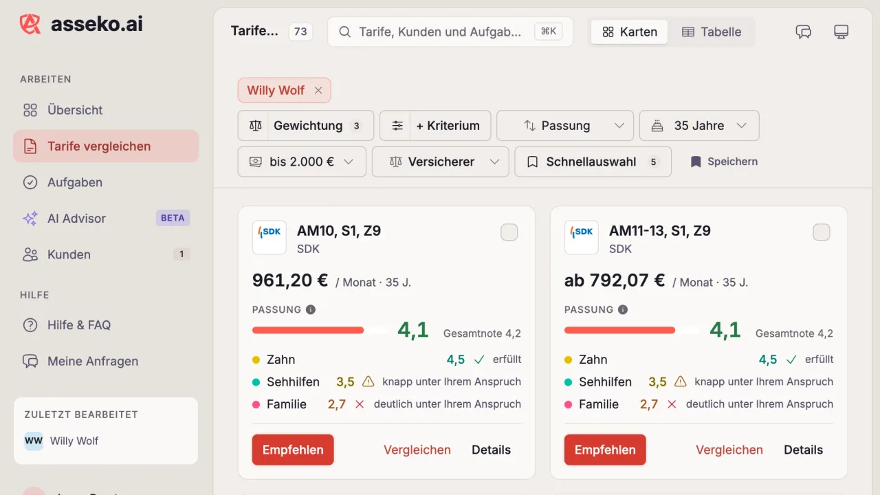Open the bis 2.000 € price dropdown
This screenshot has width=880, height=495.
pyautogui.click(x=302, y=162)
